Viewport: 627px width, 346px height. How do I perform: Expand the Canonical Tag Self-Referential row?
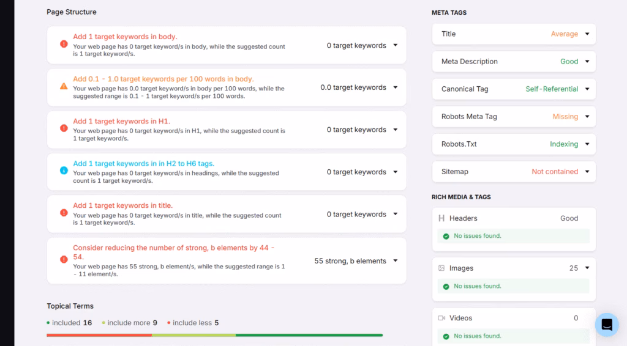pos(587,89)
